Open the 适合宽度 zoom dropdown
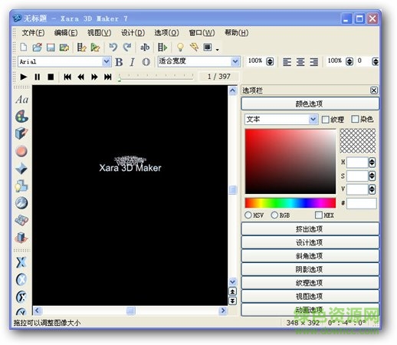 (235, 61)
